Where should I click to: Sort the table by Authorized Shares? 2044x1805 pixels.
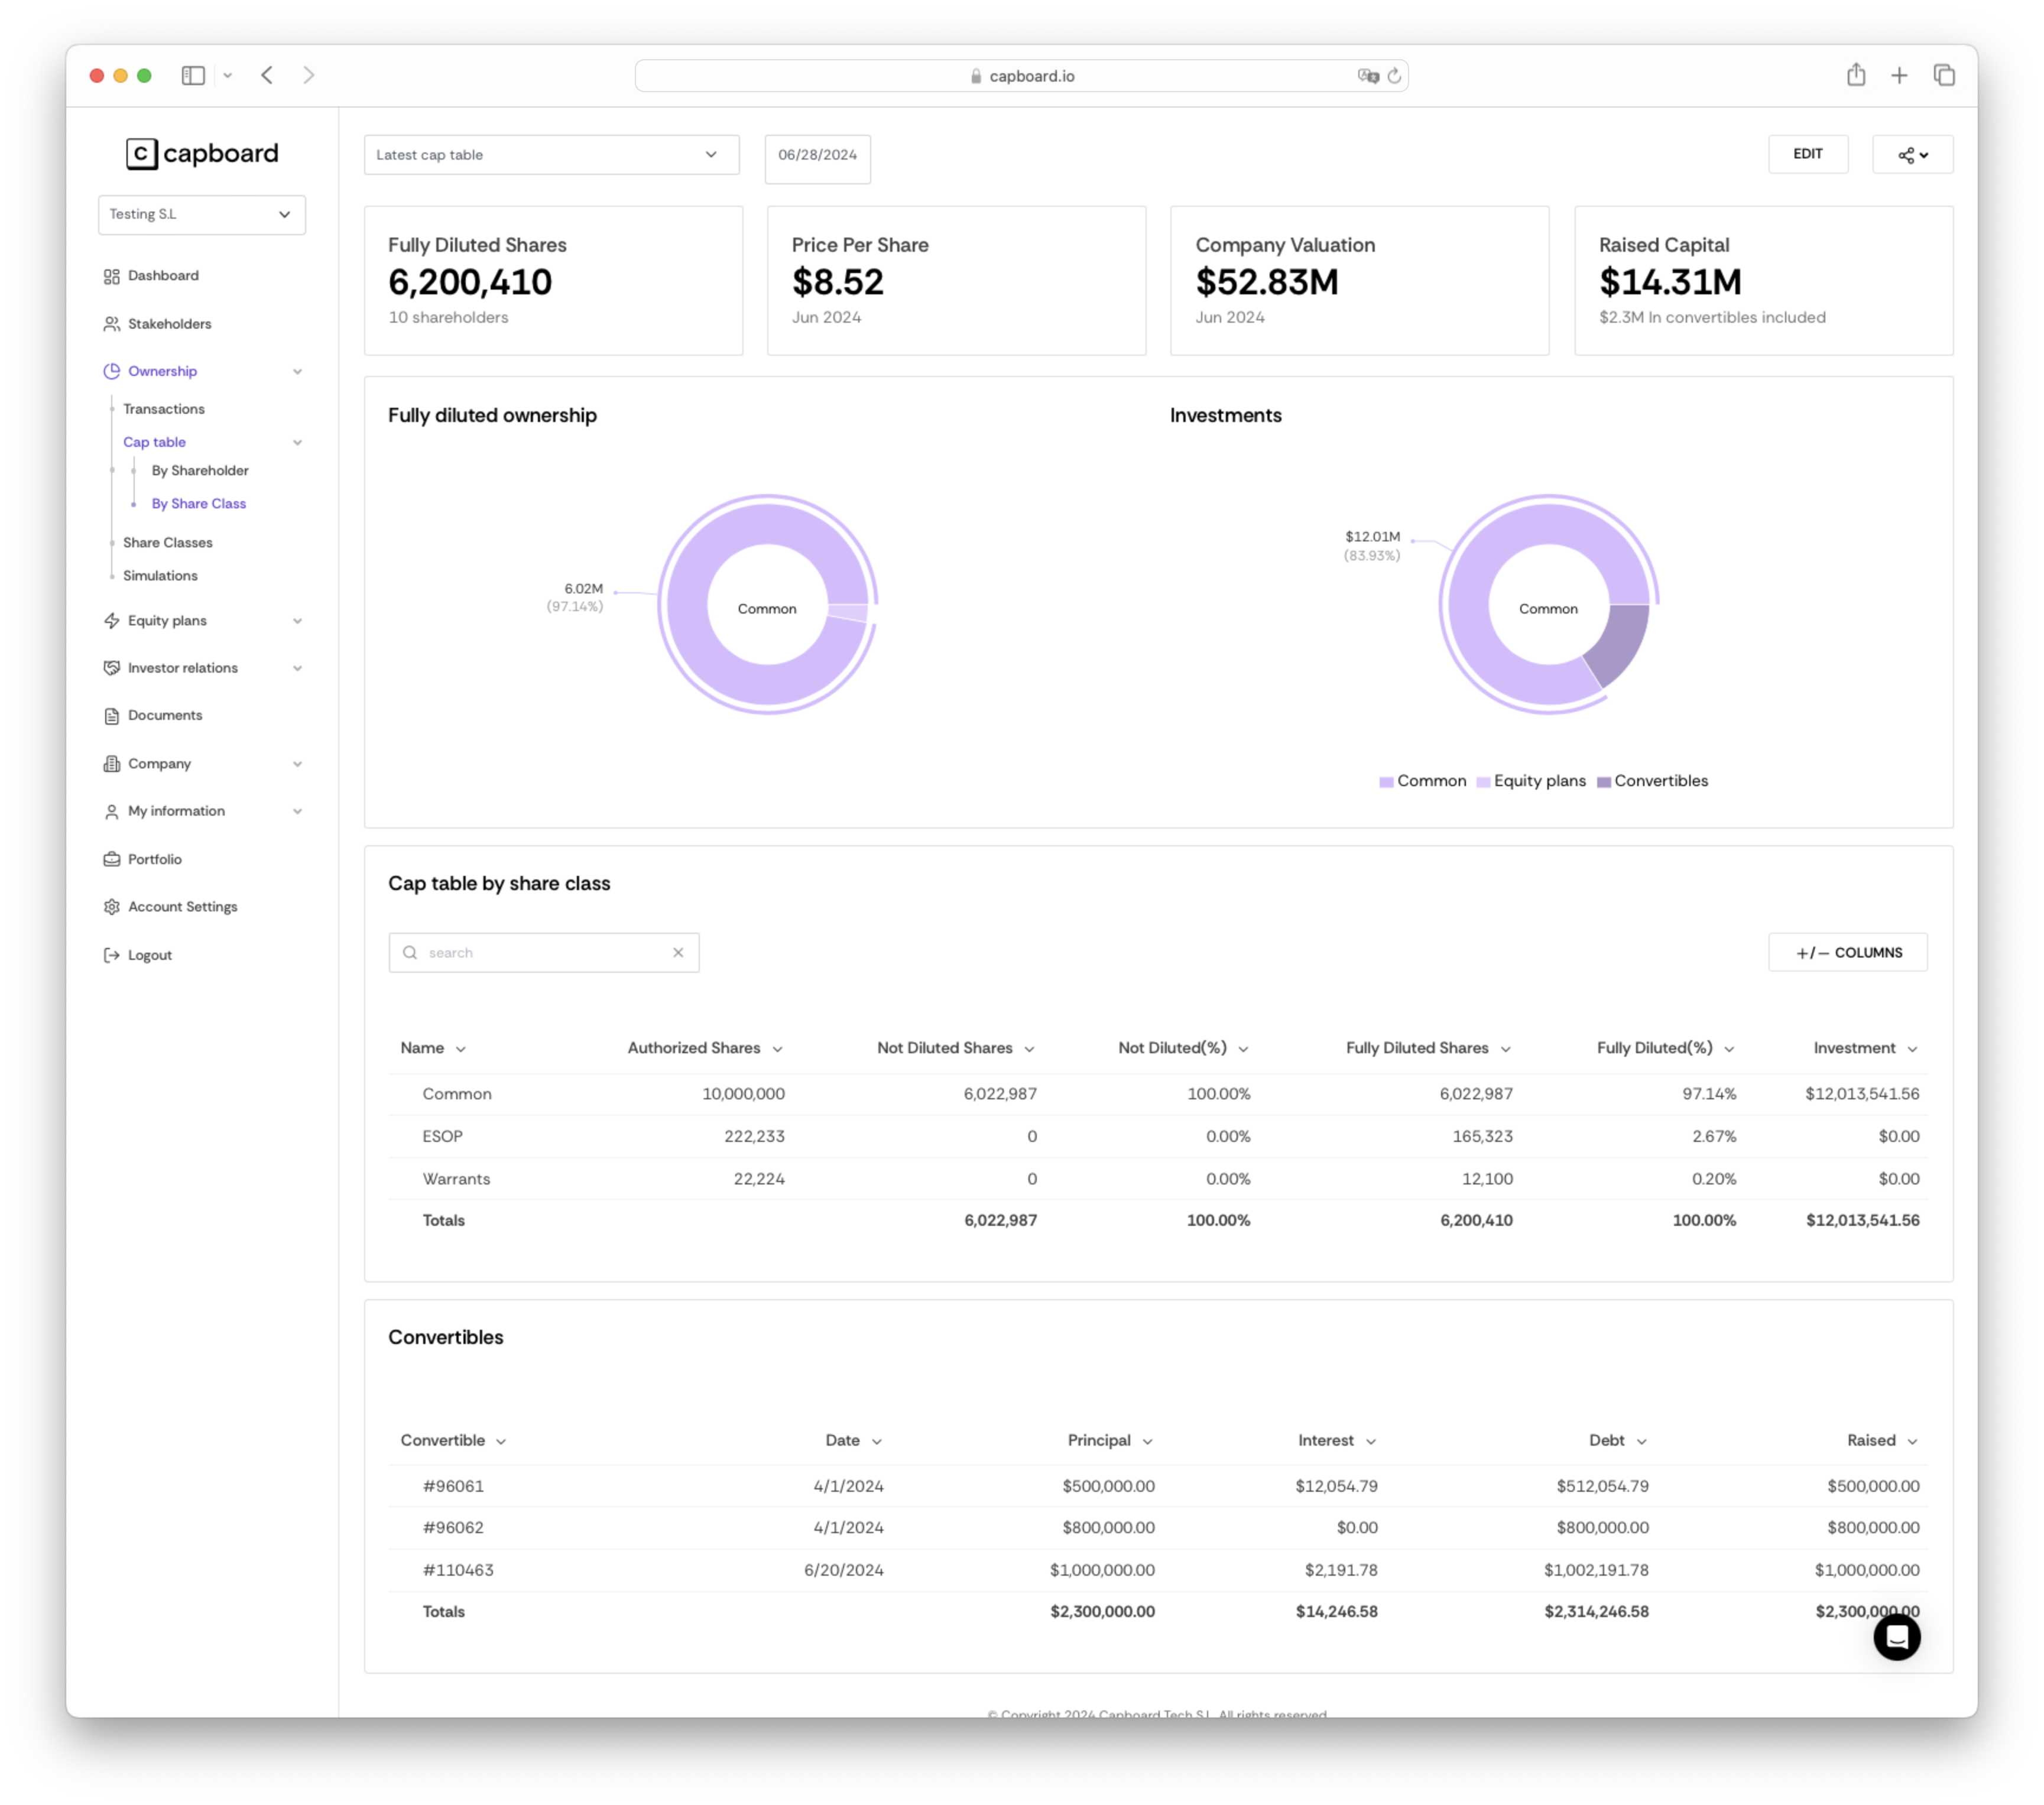point(704,1047)
